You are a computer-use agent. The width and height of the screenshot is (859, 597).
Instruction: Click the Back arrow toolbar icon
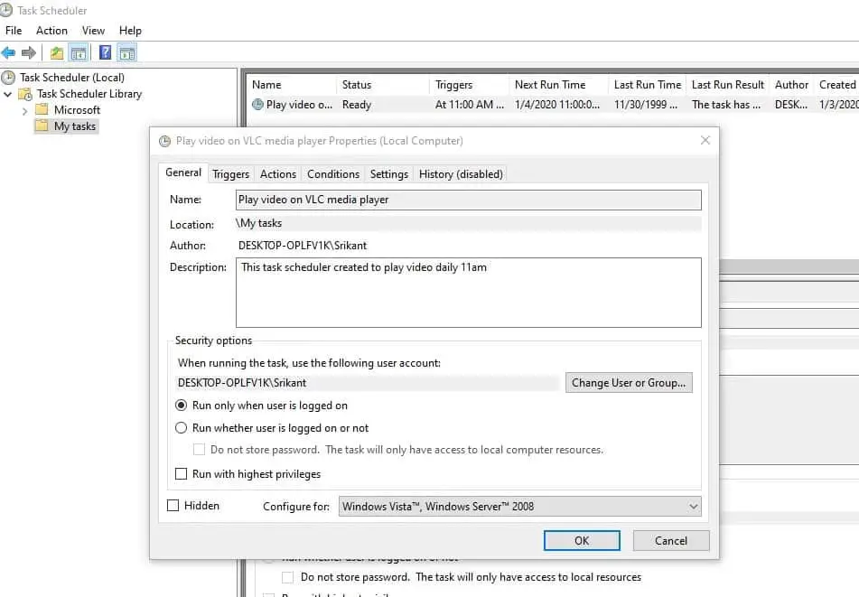click(8, 53)
